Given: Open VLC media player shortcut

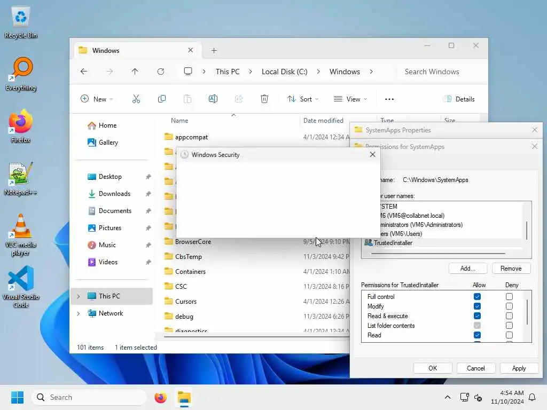Looking at the screenshot, I should [21, 235].
